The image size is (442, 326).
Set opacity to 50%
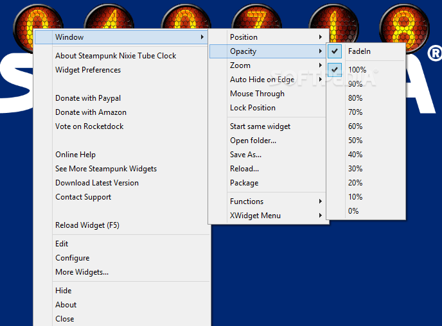click(366, 140)
